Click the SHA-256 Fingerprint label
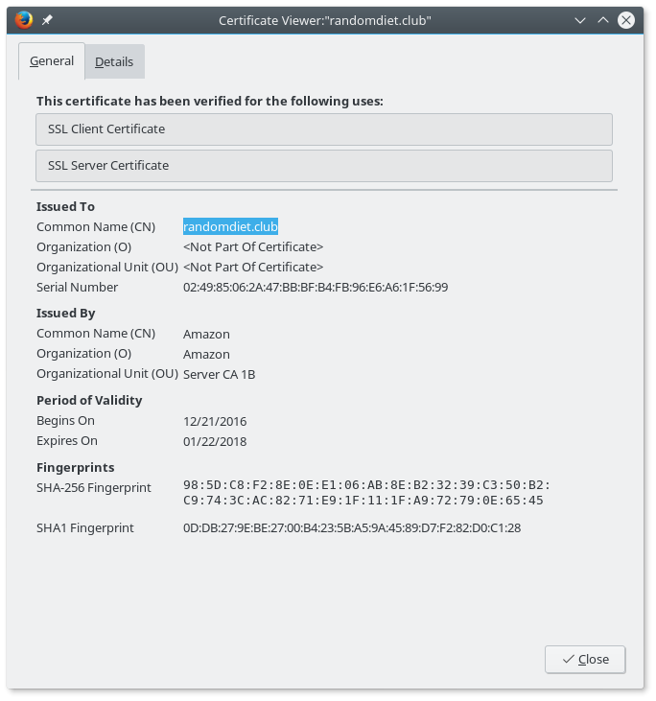This screenshot has height=701, width=656. pyautogui.click(x=93, y=487)
